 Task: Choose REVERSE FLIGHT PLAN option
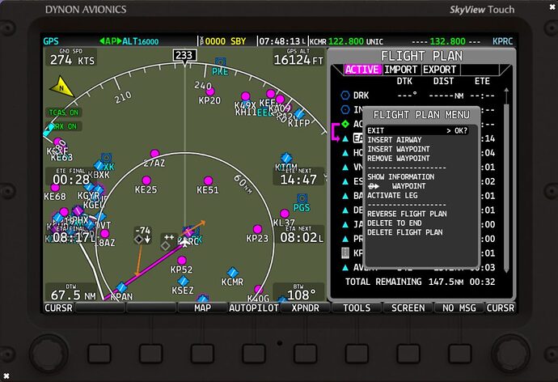[407, 214]
